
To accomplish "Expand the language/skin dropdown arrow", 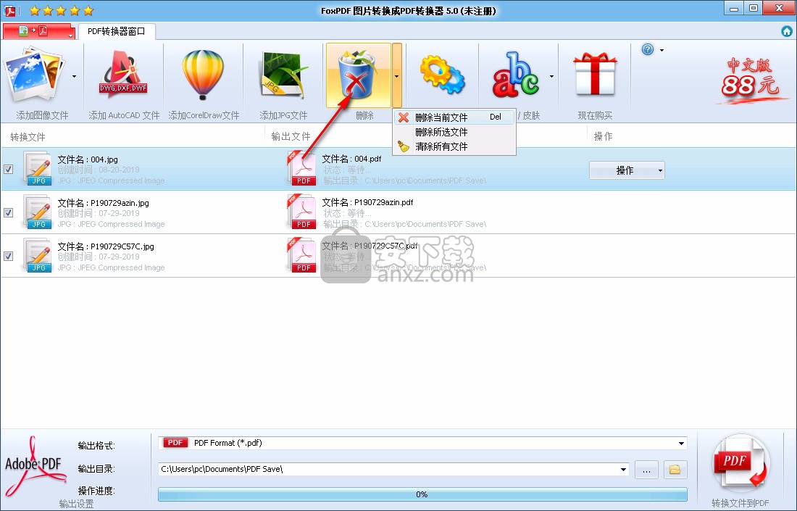I will (x=551, y=76).
